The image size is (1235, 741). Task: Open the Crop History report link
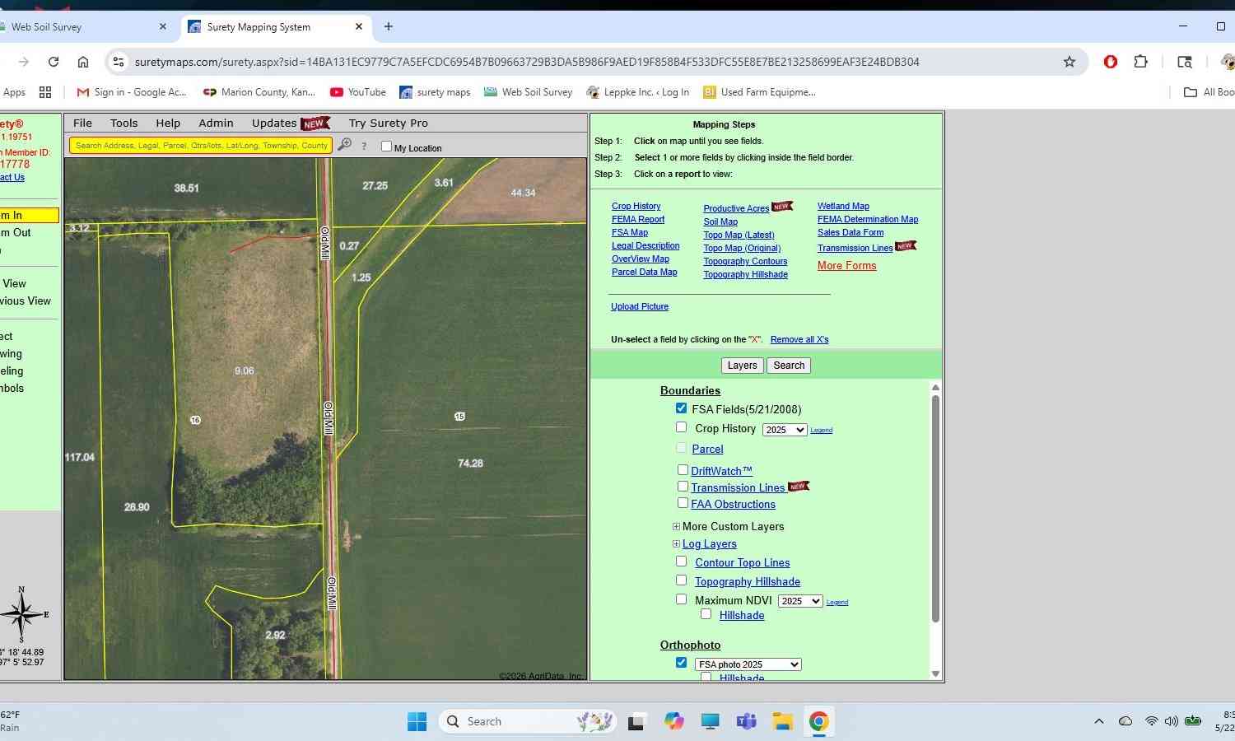636,206
